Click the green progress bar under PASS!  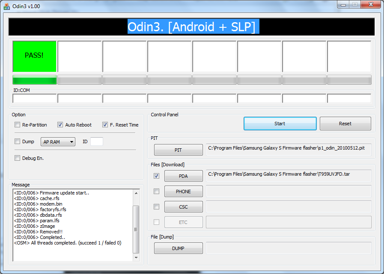(35, 80)
